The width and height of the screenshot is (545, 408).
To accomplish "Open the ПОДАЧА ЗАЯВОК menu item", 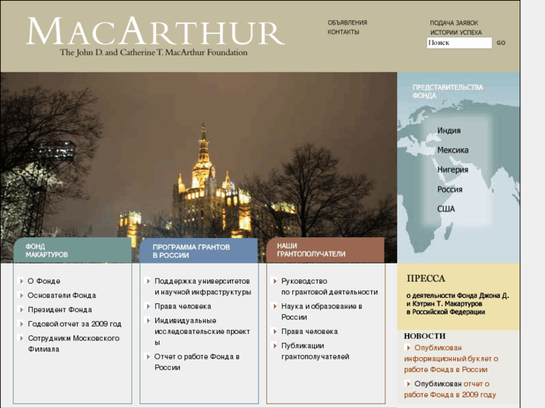I will coord(454,23).
